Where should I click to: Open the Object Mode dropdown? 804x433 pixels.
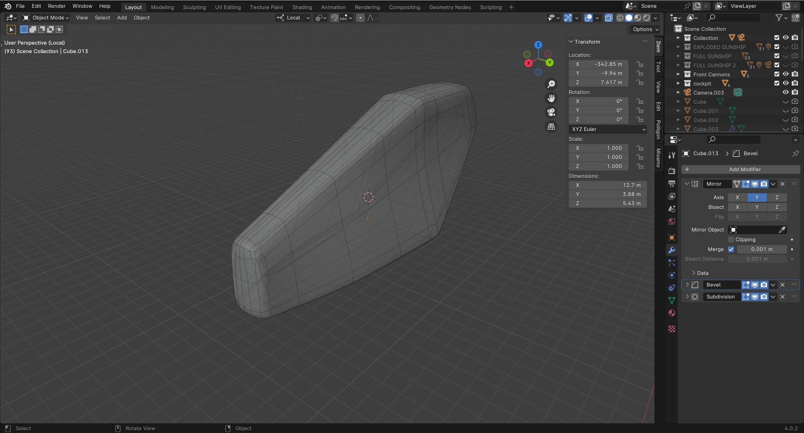pyautogui.click(x=46, y=18)
